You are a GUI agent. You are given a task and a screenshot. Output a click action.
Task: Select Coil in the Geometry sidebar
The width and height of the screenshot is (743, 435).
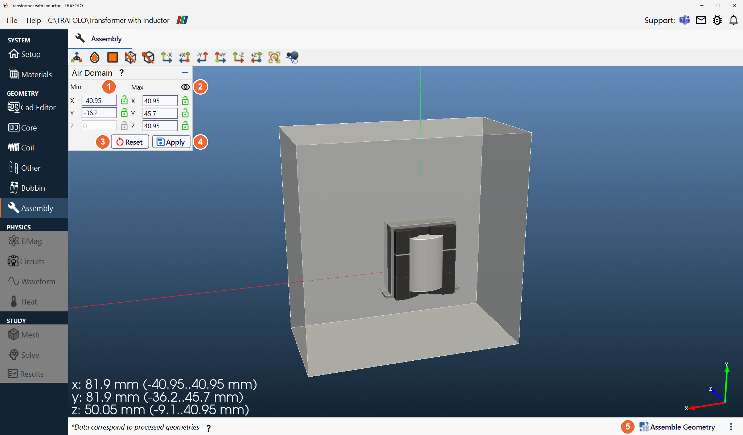click(34, 148)
